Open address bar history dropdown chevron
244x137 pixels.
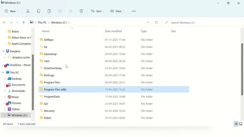click(148, 22)
